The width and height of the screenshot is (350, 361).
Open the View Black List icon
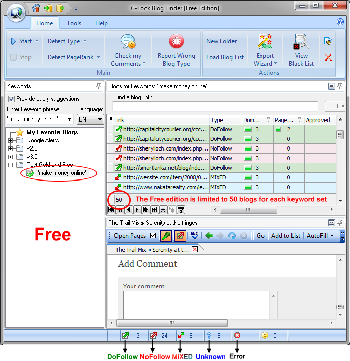301,42
